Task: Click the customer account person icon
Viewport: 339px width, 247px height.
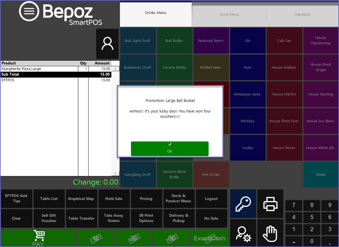Action: point(107,44)
